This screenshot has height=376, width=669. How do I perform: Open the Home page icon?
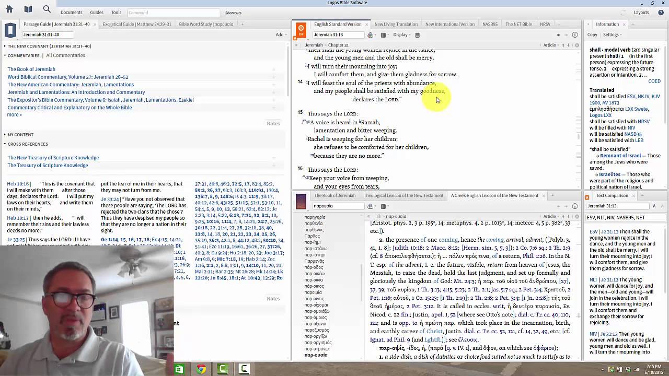pyautogui.click(x=10, y=9)
